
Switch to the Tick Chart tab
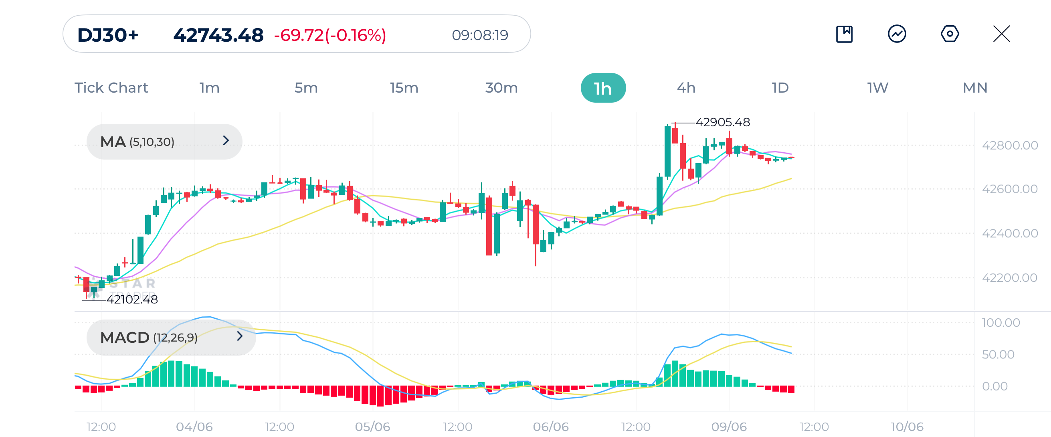111,87
